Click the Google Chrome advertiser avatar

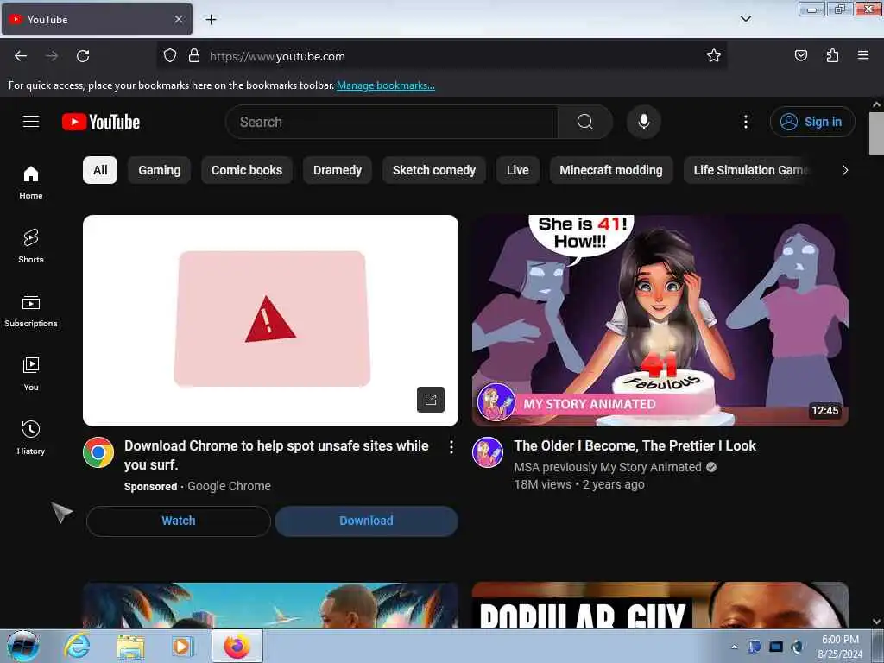tap(98, 452)
